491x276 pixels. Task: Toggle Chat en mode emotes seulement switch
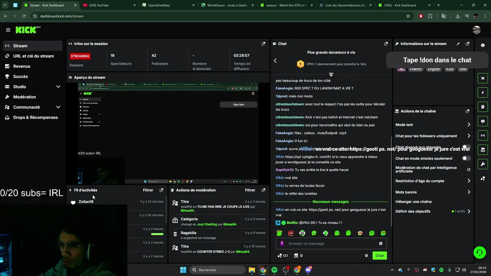[x=466, y=158]
